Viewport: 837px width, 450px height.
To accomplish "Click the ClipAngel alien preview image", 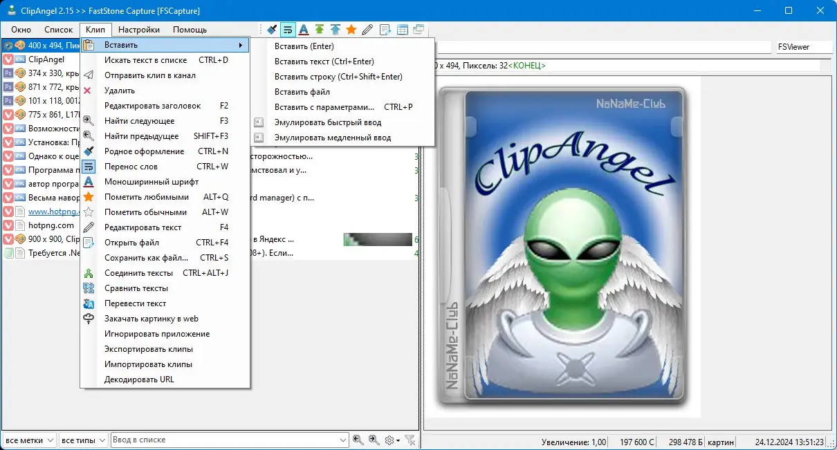I will (562, 246).
